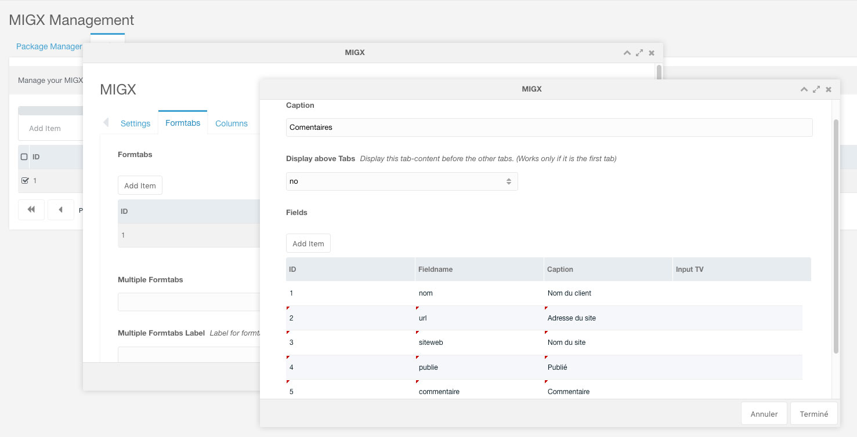Click the 'Nom du client' caption cell
This screenshot has height=437, width=857.
click(x=608, y=293)
